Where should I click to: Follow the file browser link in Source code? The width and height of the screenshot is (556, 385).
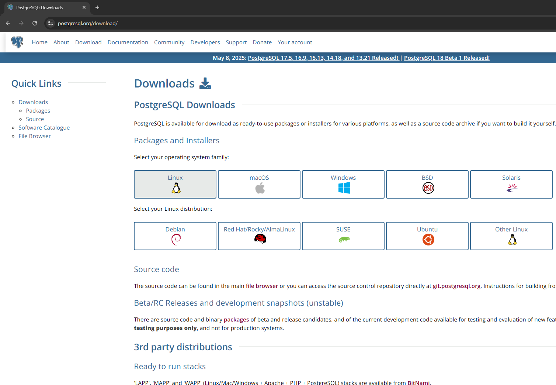point(262,286)
